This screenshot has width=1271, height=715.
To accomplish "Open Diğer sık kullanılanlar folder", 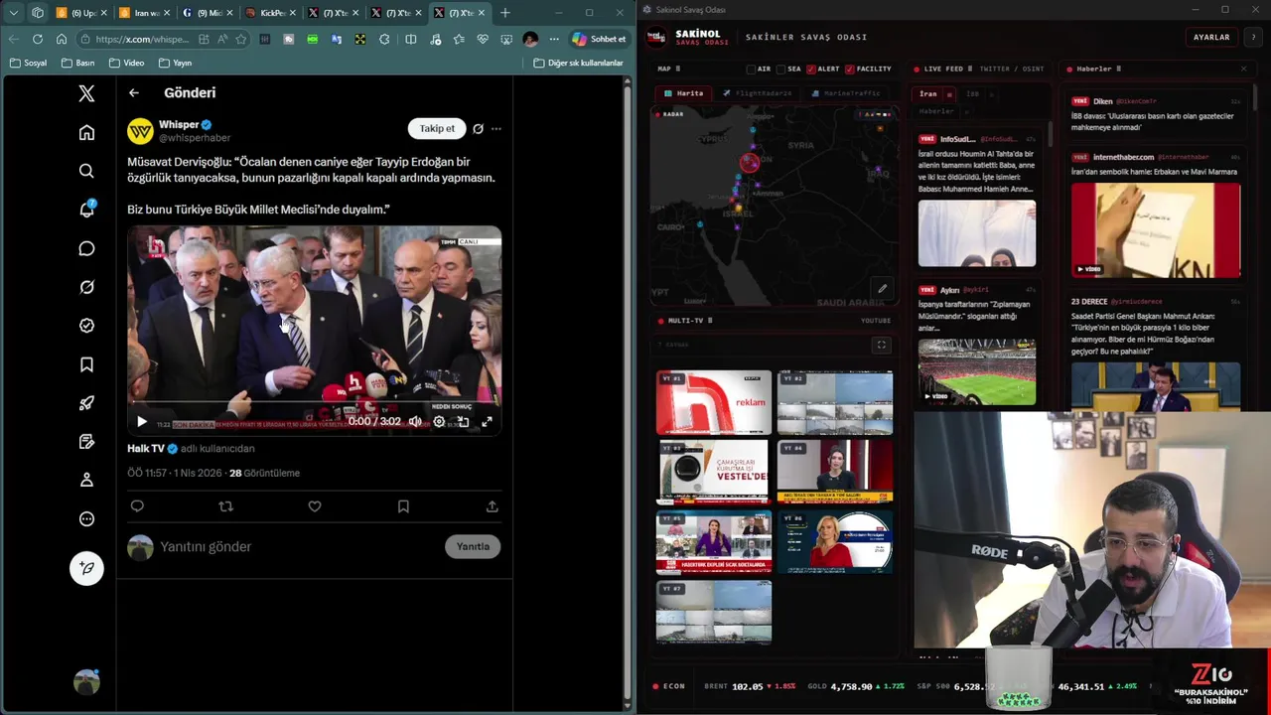I will (x=578, y=63).
